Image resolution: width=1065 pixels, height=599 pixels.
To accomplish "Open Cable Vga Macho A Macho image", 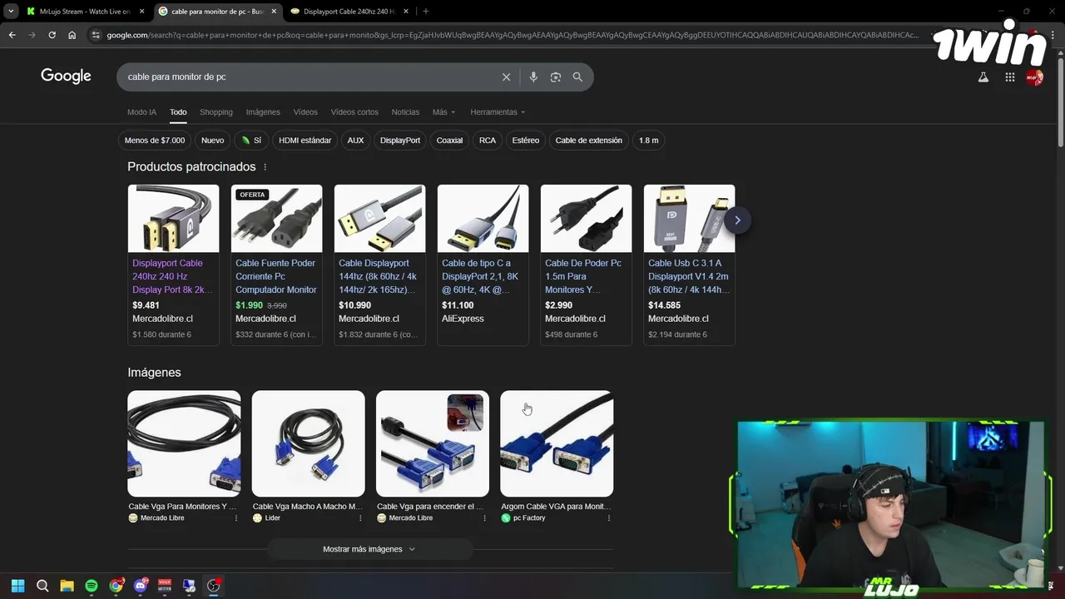I will (x=308, y=444).
